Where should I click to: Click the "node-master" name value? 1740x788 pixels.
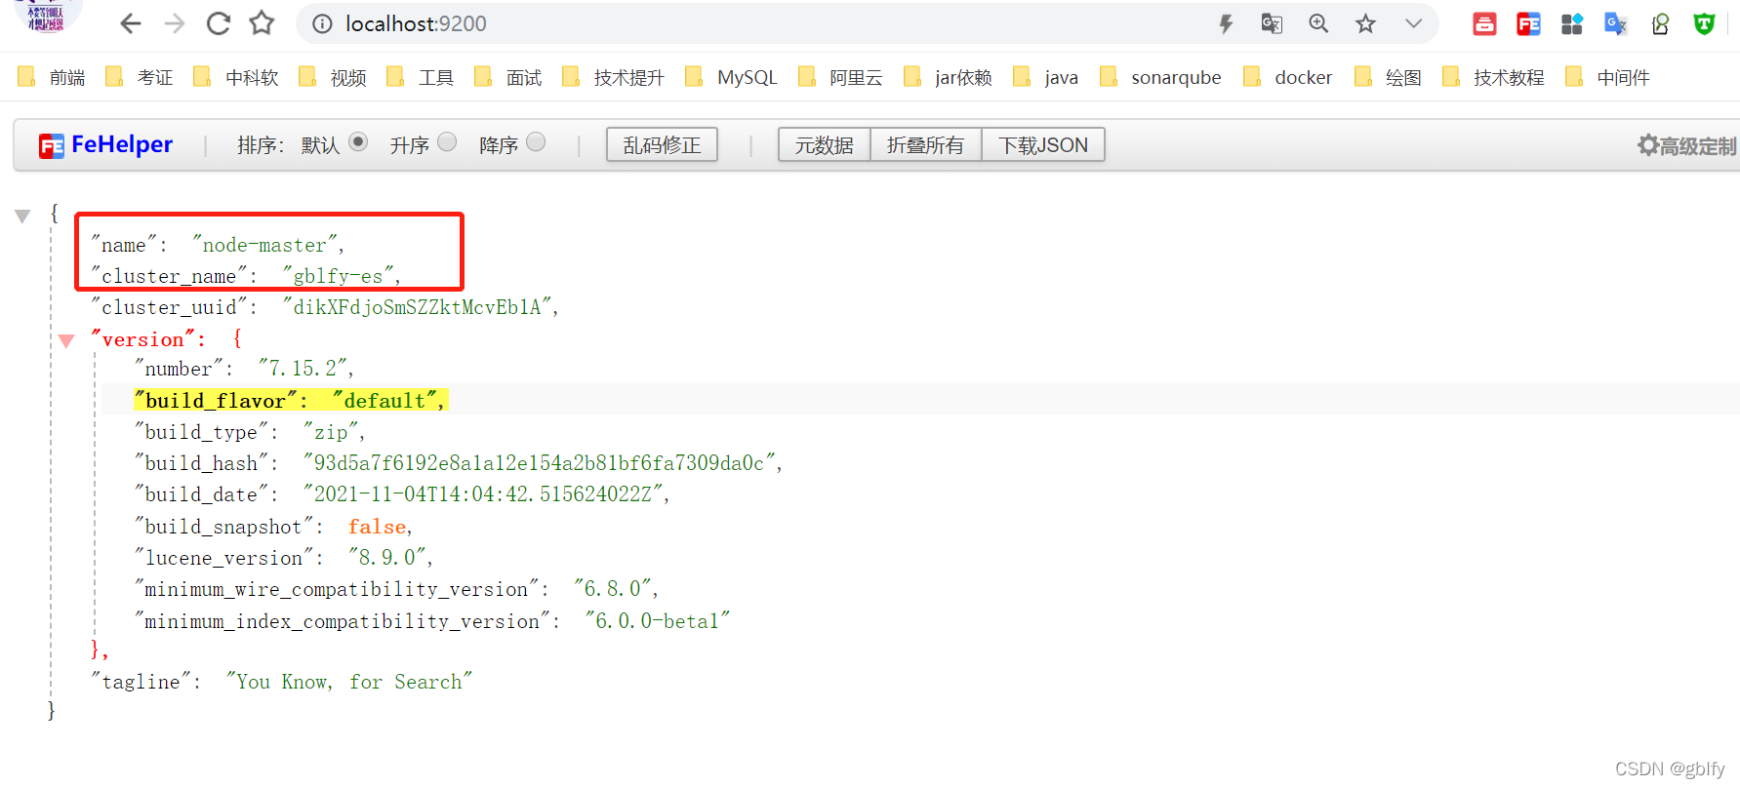tap(264, 245)
